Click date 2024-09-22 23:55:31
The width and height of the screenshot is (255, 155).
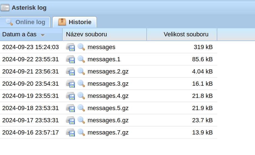30,59
